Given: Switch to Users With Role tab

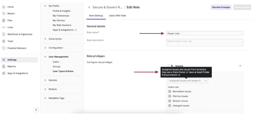Looking at the screenshot, I should (117, 16).
